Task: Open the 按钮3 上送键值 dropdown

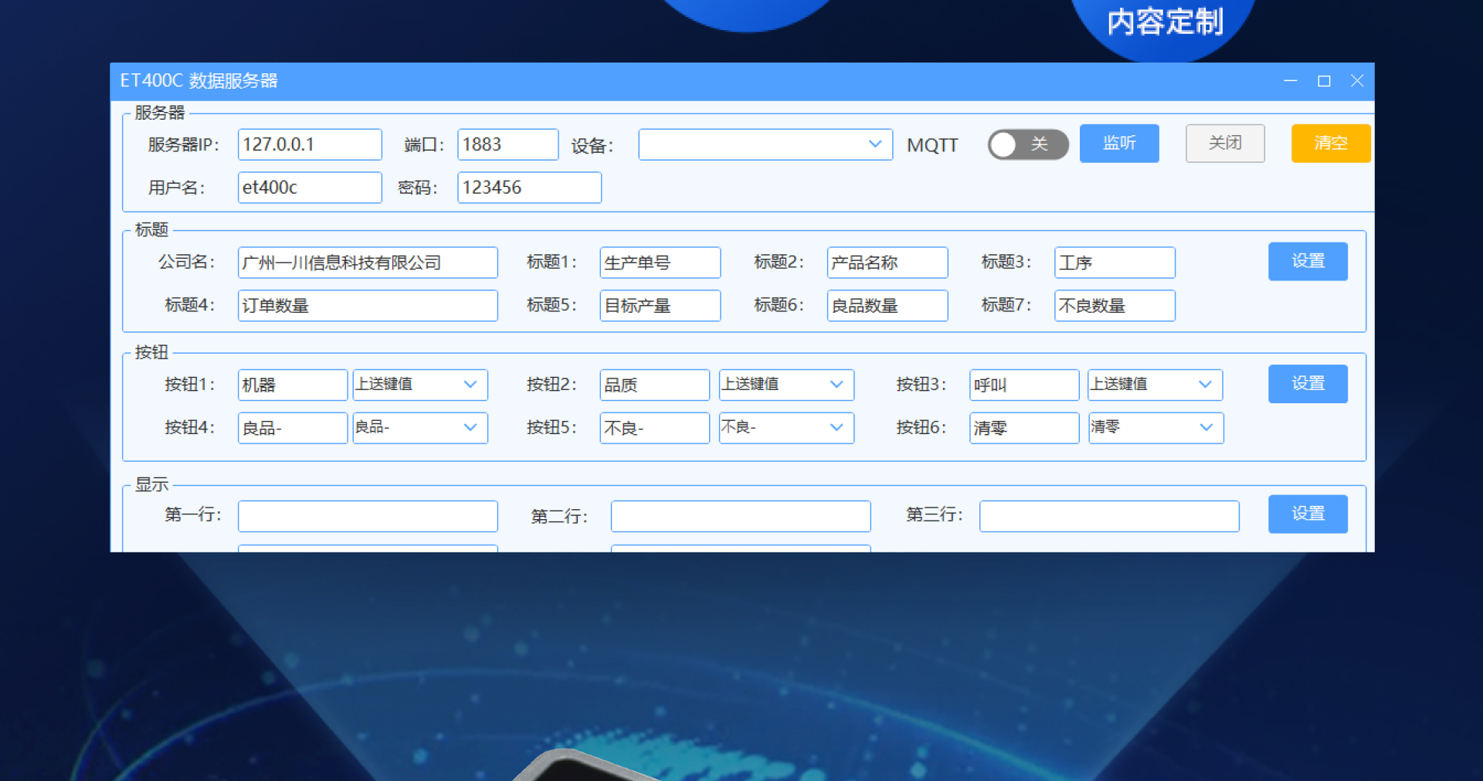Action: [1154, 385]
